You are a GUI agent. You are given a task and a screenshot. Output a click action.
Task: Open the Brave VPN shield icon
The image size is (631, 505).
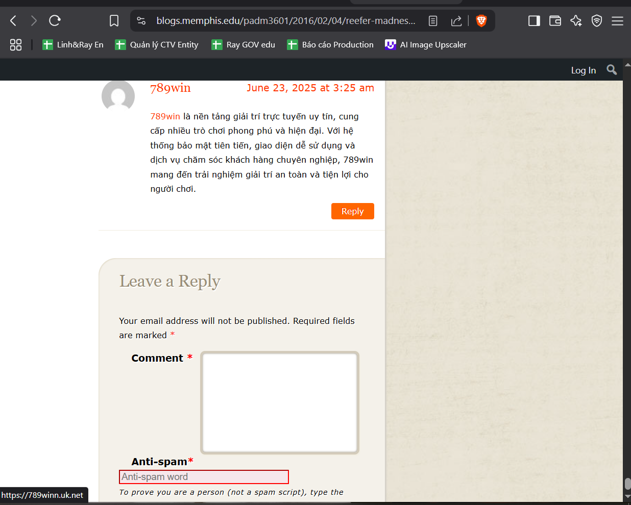(597, 21)
